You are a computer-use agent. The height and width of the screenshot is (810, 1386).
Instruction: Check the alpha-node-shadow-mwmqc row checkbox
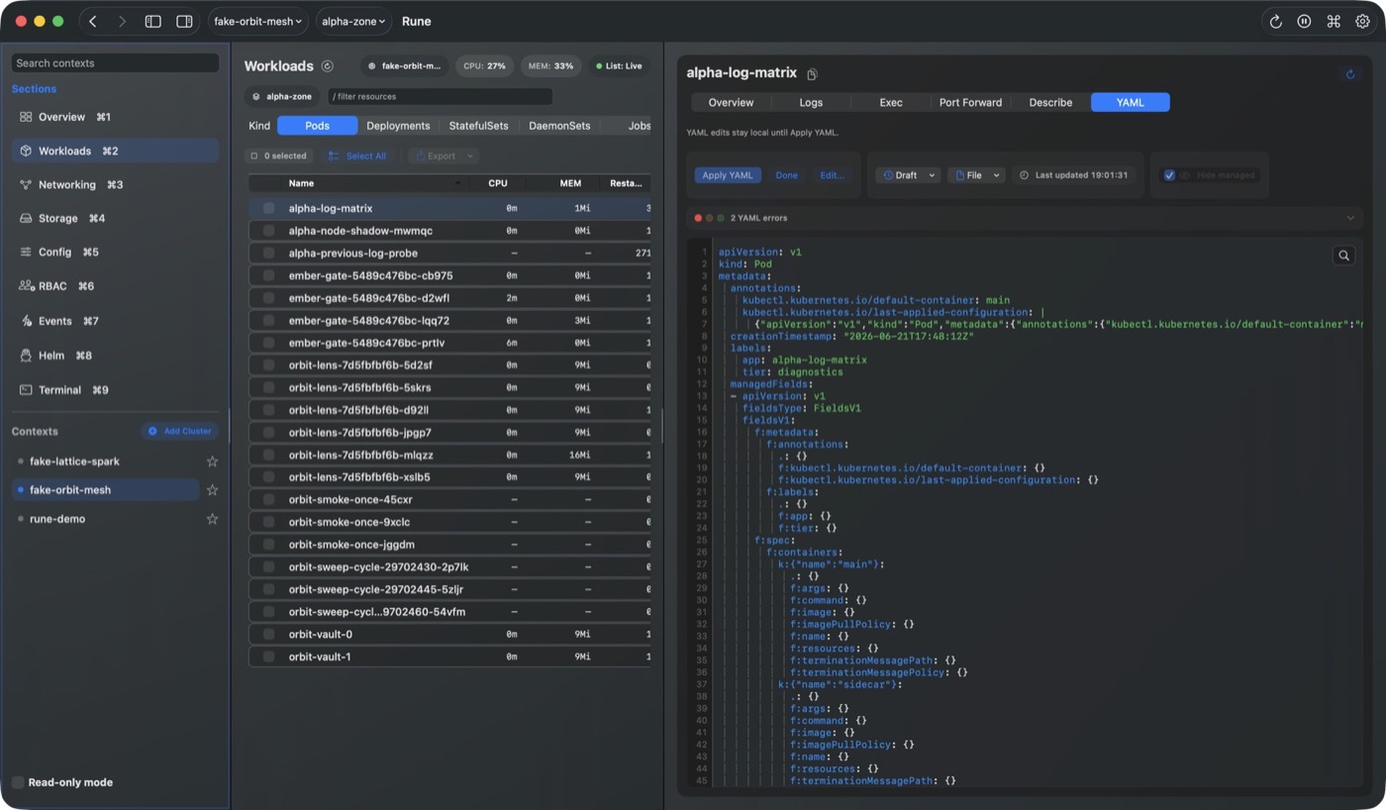click(x=268, y=231)
